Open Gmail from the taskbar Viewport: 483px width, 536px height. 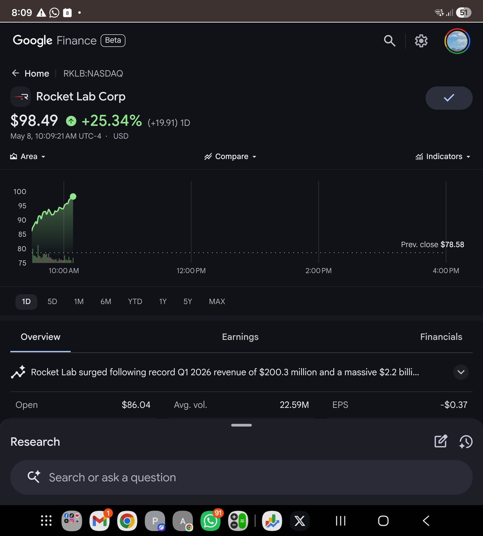(x=100, y=521)
